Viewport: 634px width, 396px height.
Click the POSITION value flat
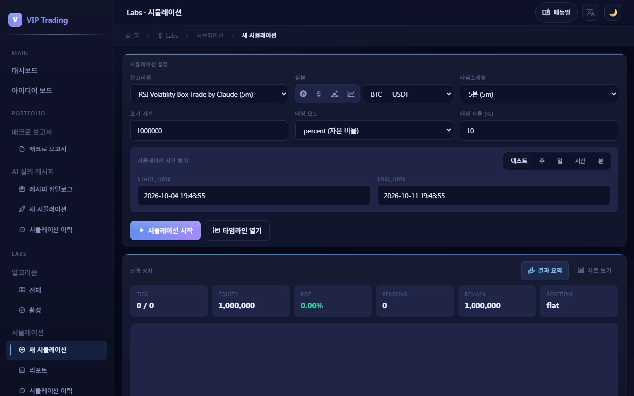click(553, 306)
